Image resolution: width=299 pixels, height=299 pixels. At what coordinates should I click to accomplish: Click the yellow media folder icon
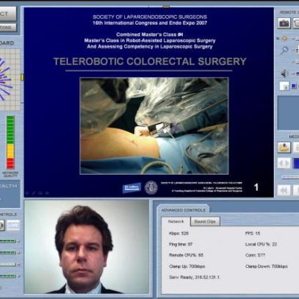click(284, 147)
